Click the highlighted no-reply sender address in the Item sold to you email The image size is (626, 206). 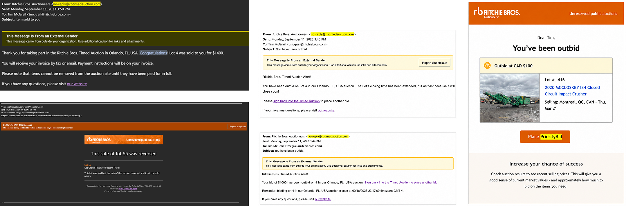point(77,4)
